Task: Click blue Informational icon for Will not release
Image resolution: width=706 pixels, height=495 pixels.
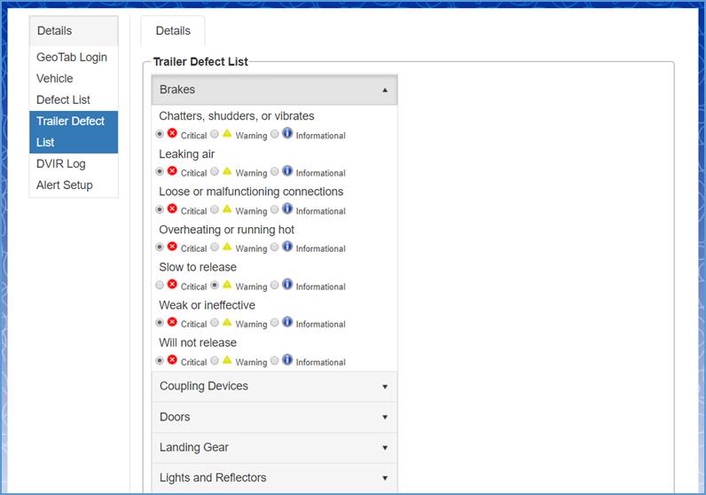Action: click(287, 360)
